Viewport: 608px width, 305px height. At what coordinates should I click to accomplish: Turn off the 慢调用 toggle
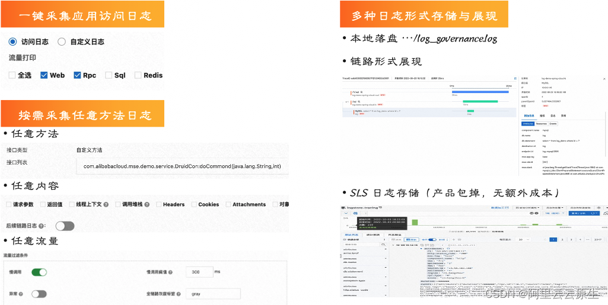[x=39, y=272]
